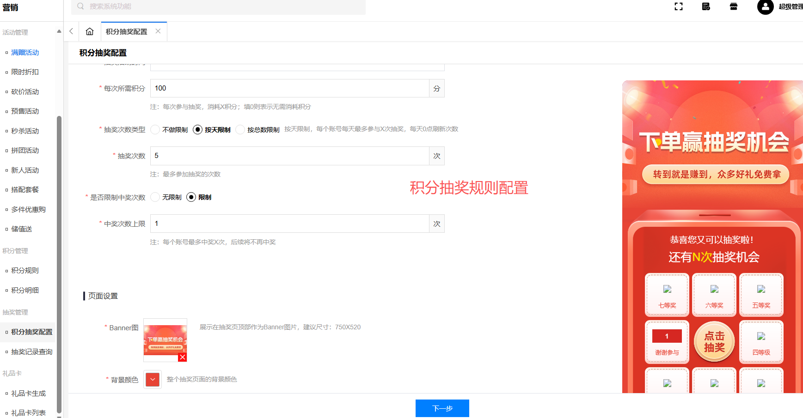Image resolution: width=803 pixels, height=418 pixels.
Task: Go to the home tab icon
Action: click(90, 31)
